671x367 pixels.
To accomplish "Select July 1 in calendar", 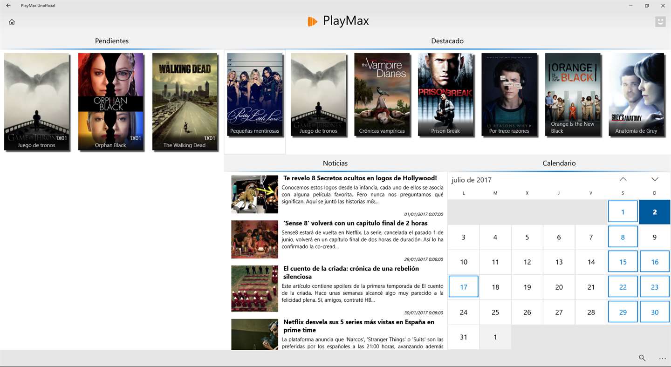I will pos(623,211).
